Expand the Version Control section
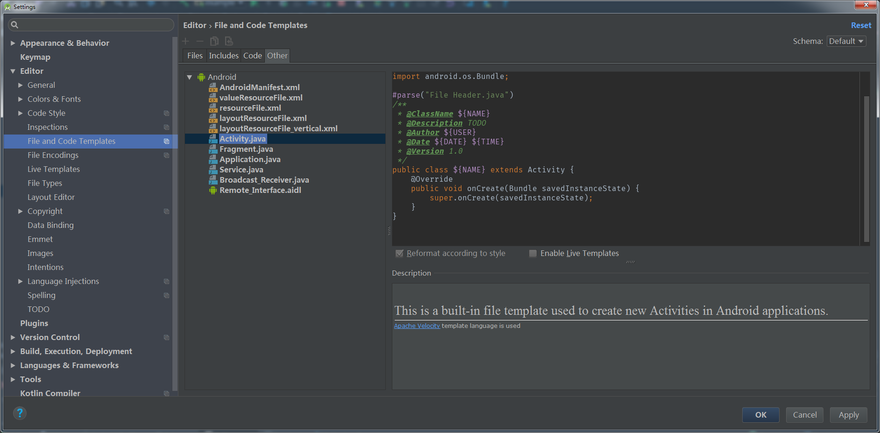 pos(13,337)
